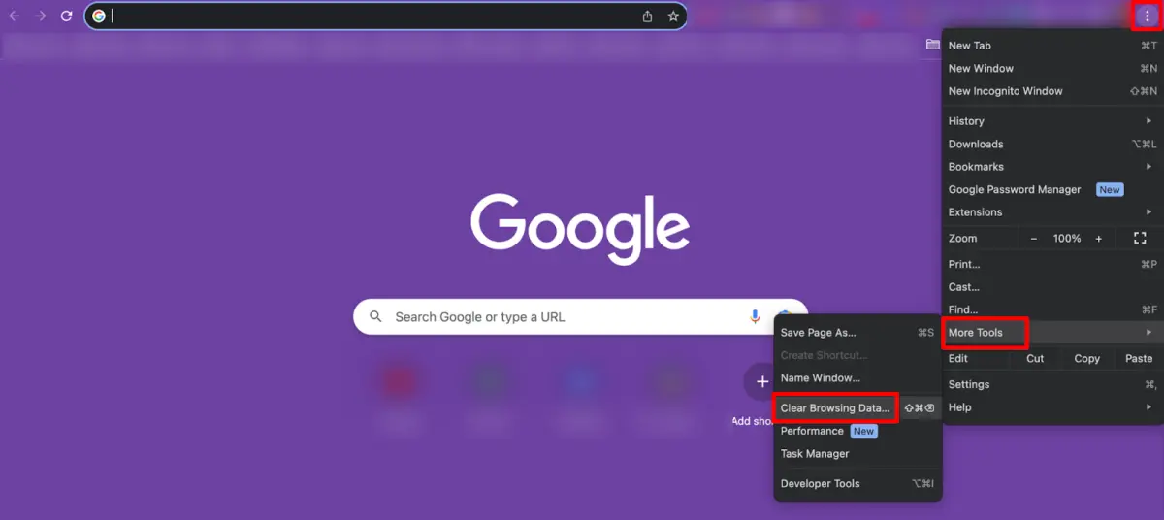Click Copy in the Edit row
This screenshot has height=520, width=1164.
pos(1086,359)
